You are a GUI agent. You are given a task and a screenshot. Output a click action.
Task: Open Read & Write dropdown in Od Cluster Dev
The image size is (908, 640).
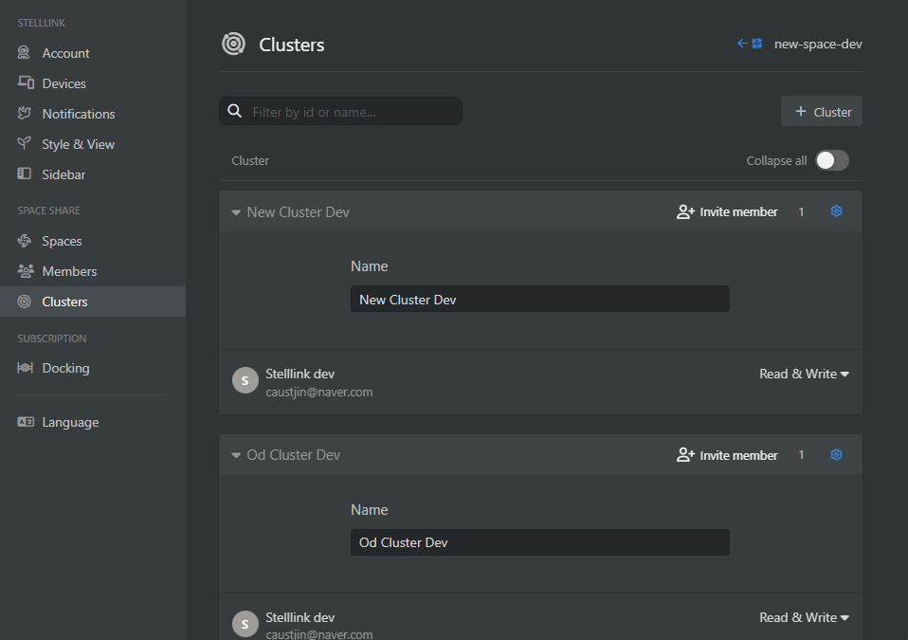point(804,617)
